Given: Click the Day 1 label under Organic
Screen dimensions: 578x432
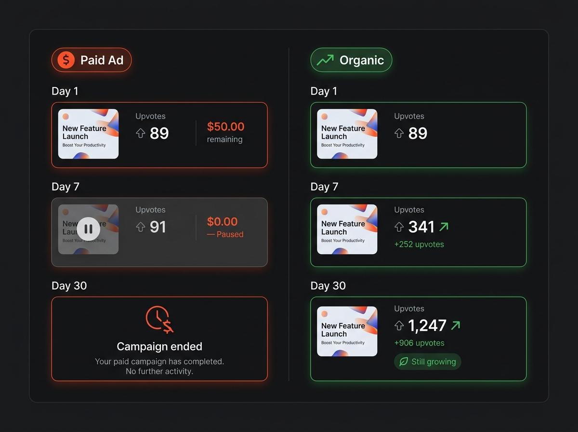Looking at the screenshot, I should [324, 91].
